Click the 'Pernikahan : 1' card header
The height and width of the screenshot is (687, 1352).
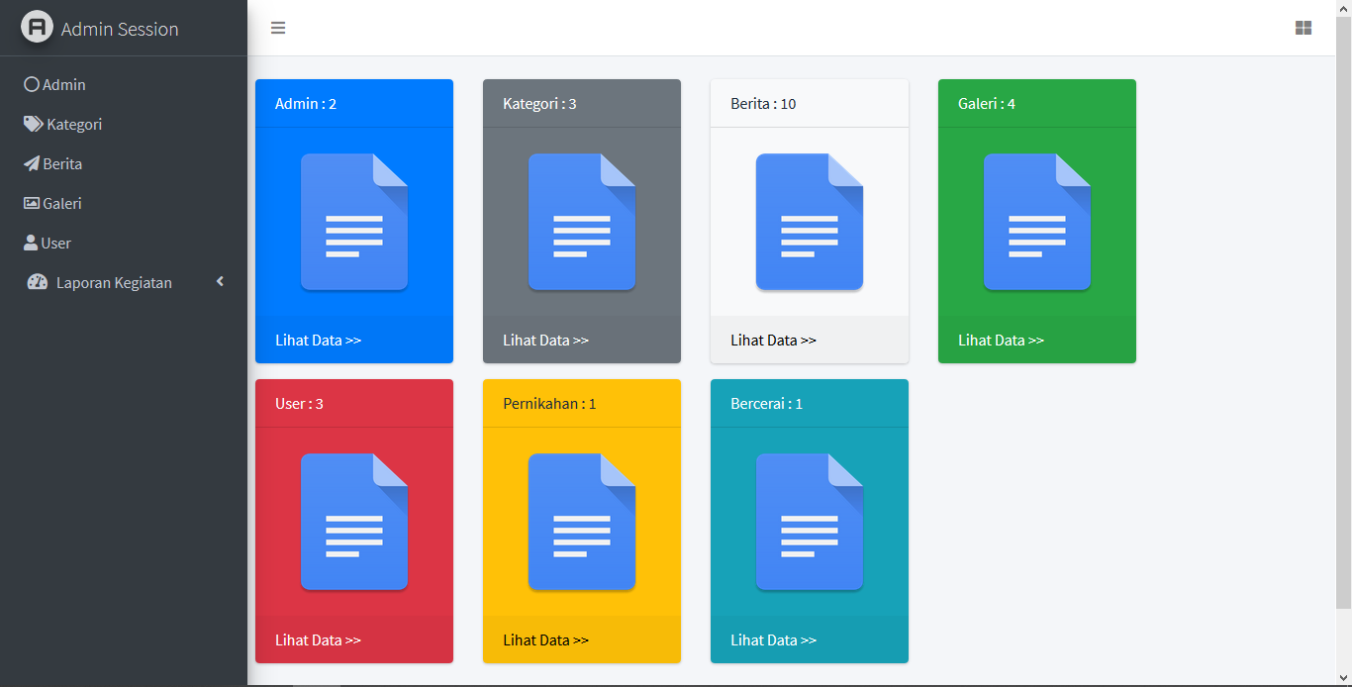(x=582, y=403)
